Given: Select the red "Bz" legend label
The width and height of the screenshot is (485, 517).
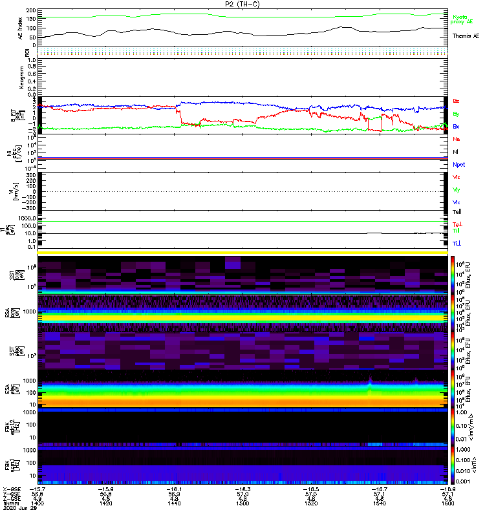Looking at the screenshot, I should tap(456, 101).
